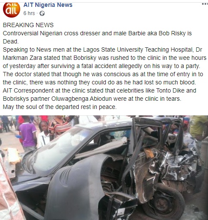Viewport: 208px width, 220px height.
Task: Open the AIT Nigeria News page link
Action: [48, 5]
